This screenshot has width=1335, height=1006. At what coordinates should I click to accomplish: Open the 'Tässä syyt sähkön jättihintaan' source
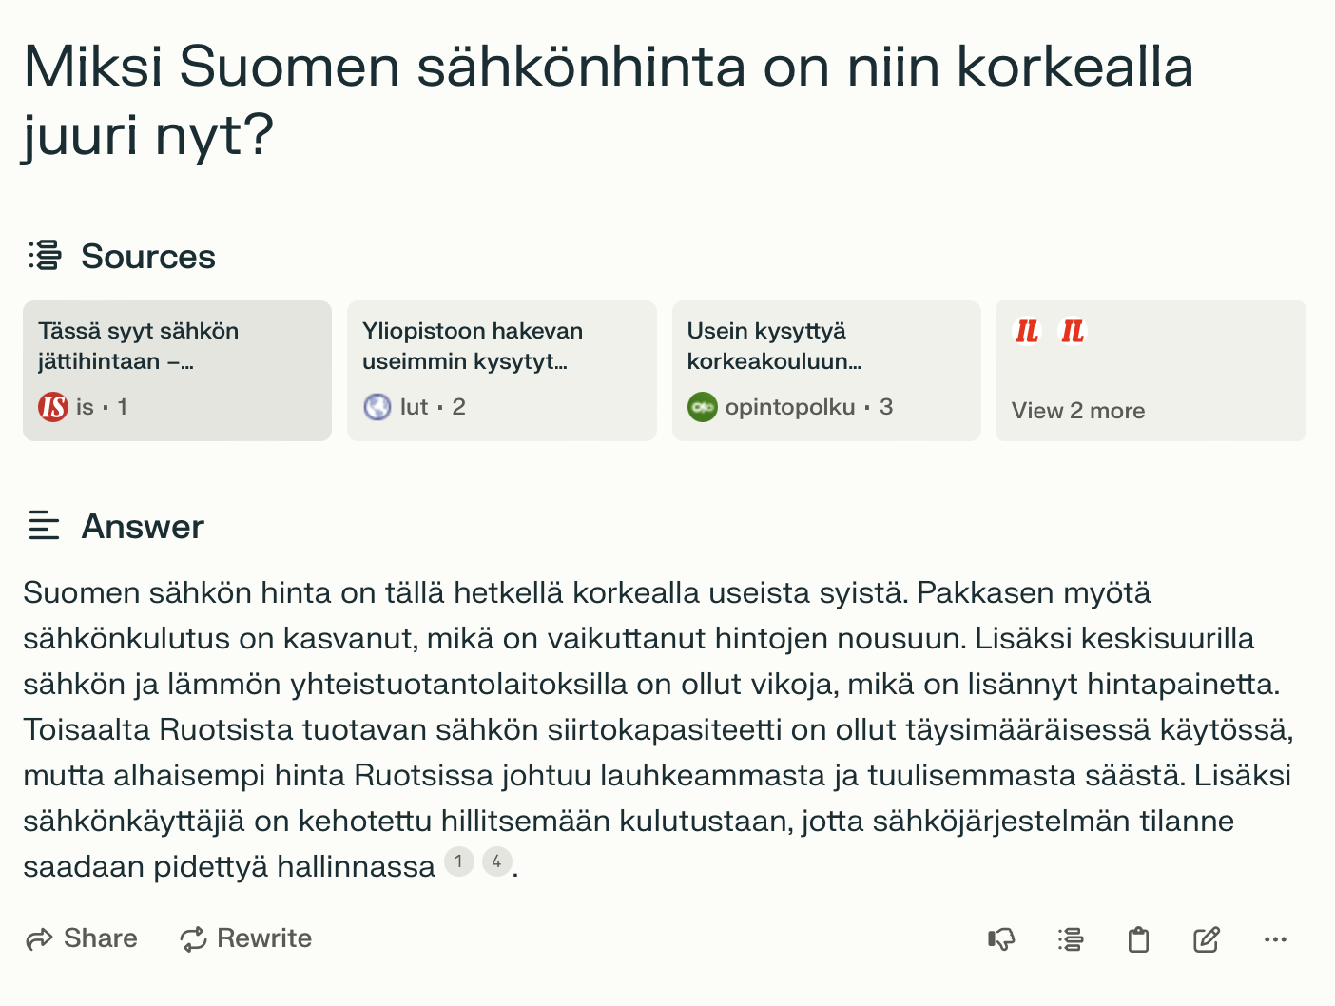177,371
